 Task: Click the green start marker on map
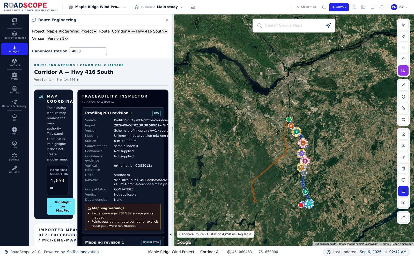[x=289, y=119]
